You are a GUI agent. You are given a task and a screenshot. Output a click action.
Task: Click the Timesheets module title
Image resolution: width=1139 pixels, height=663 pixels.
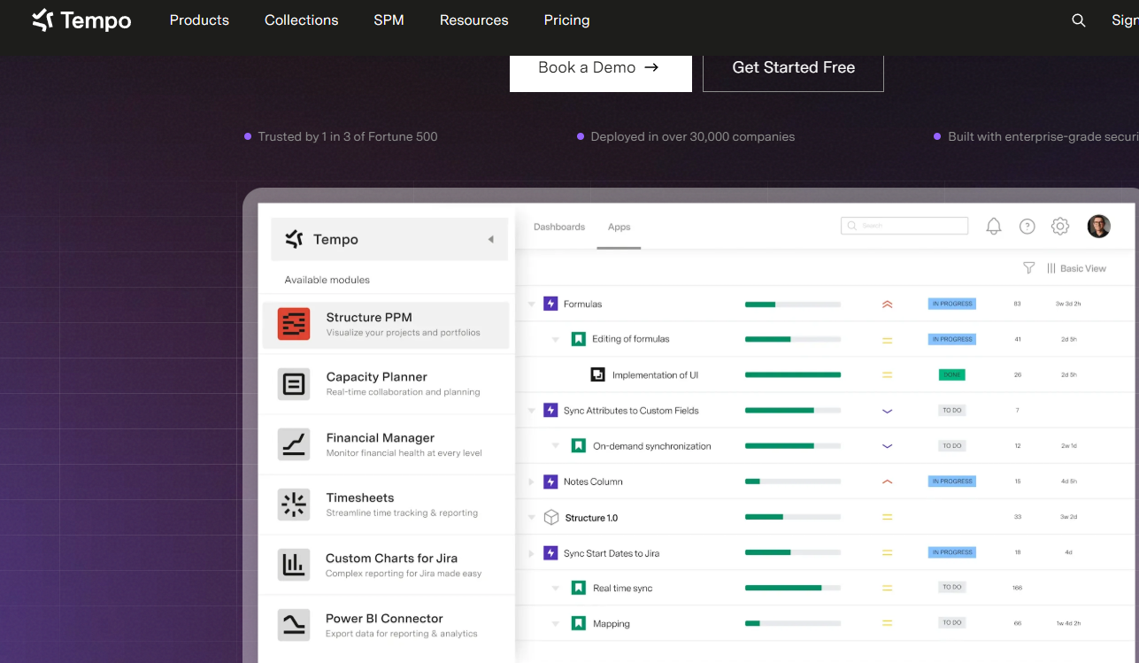(x=360, y=497)
